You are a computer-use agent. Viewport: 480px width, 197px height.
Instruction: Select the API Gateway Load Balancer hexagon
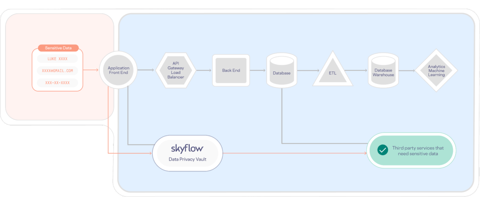coord(175,71)
